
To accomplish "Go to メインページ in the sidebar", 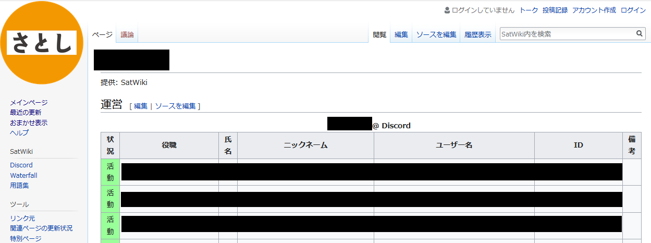I will [x=29, y=103].
